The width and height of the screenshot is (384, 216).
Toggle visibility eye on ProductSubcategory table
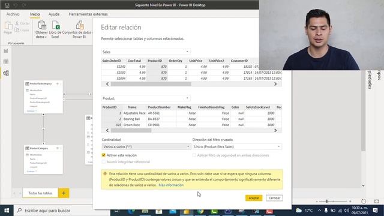coord(58,84)
